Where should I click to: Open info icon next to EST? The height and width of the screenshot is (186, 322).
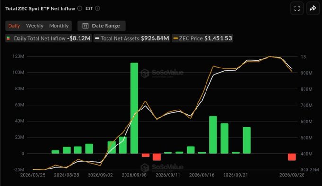pos(98,8)
